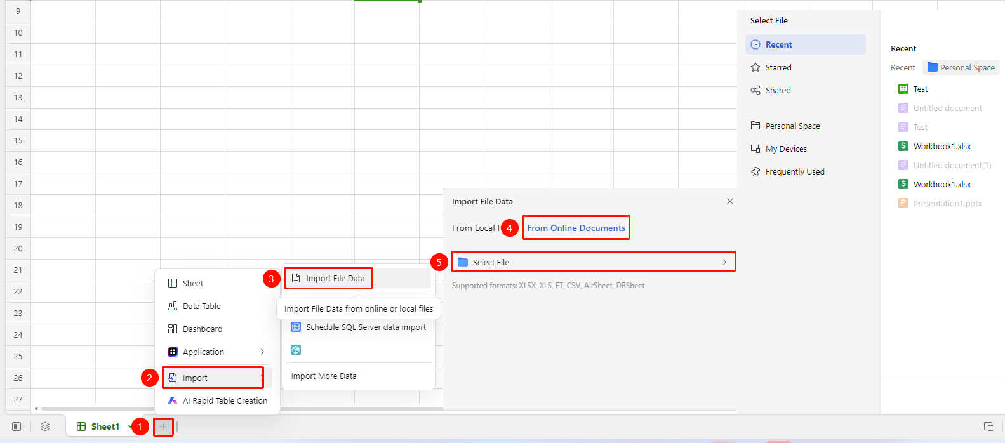This screenshot has width=1005, height=443.
Task: Select the file Untitled document(1)
Action: coord(945,165)
